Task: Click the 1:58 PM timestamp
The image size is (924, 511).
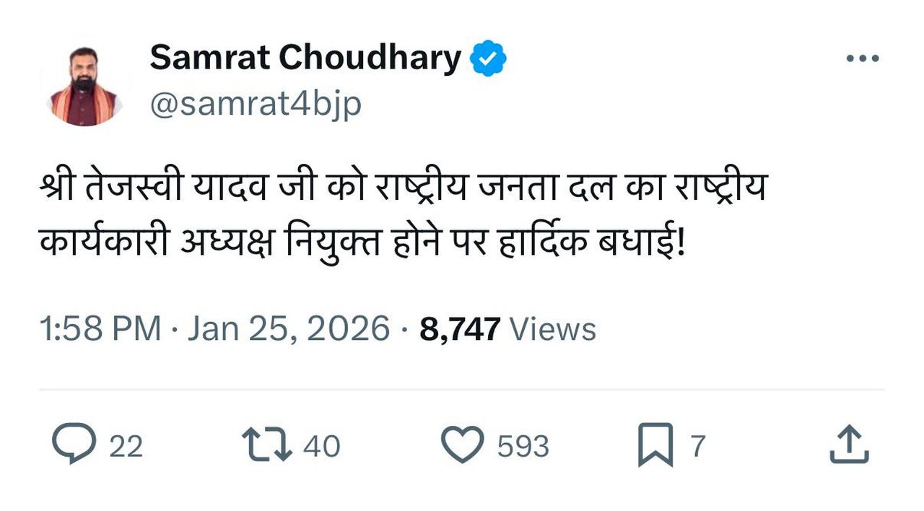Action: coord(100,330)
